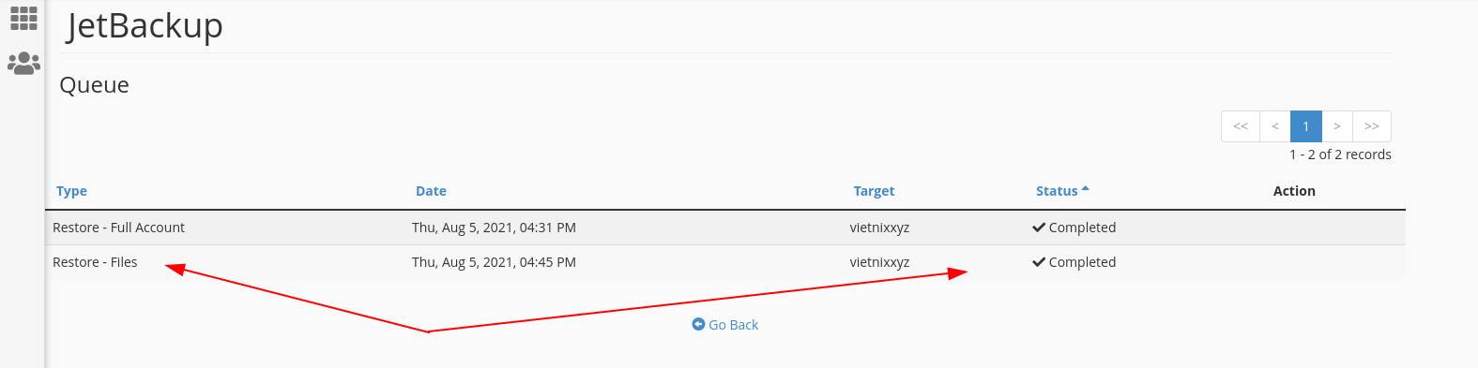Click the JetBackup page title

[145, 26]
